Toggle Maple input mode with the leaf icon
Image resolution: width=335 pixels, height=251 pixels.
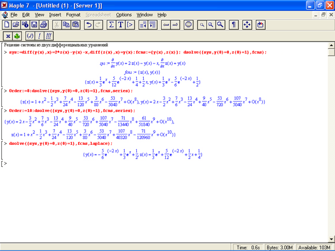(17, 36)
